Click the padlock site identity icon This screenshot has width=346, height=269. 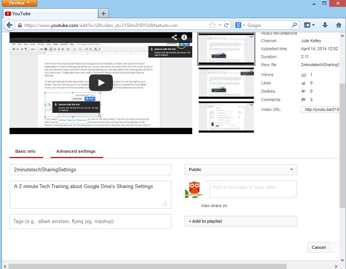pos(20,25)
